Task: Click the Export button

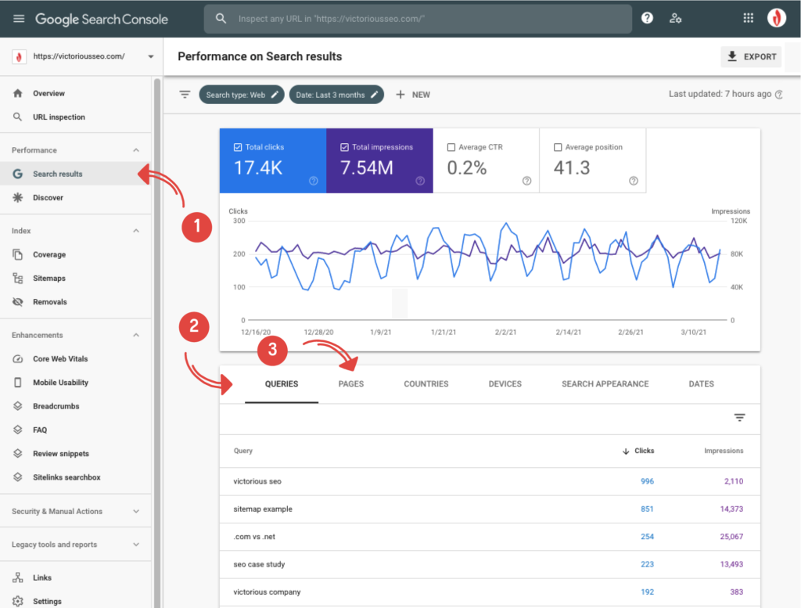Action: (751, 56)
